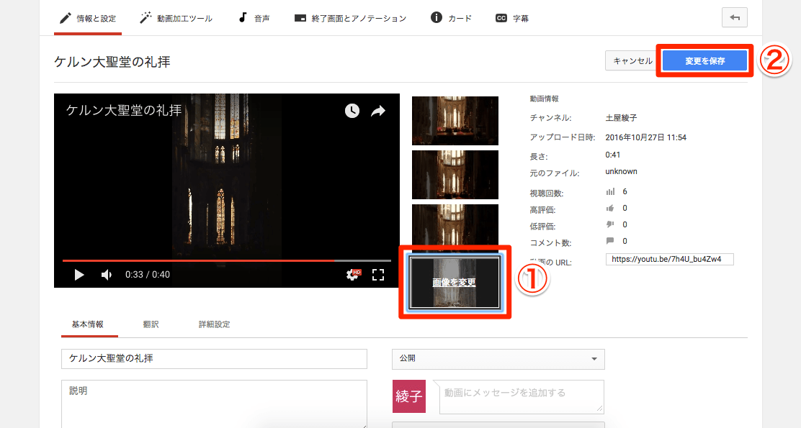Switch to the 音声 tab
This screenshot has width=801, height=428.
point(254,19)
